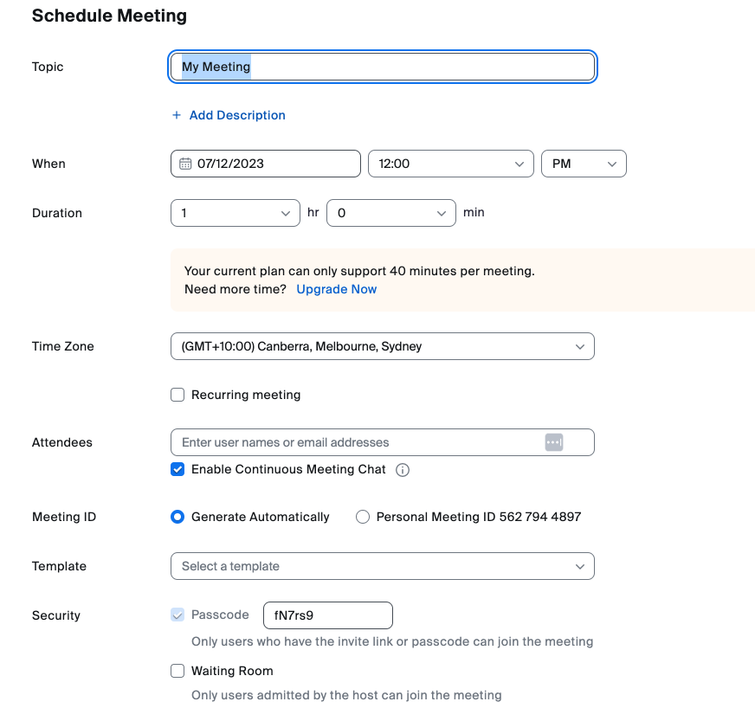The image size is (755, 721).
Task: Disable Enable Continuous Meeting Chat checkbox
Action: [177, 469]
